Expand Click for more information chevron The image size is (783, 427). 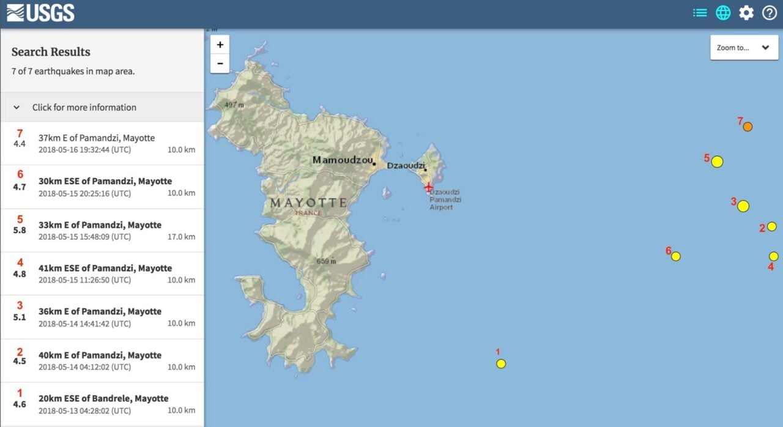click(x=17, y=107)
